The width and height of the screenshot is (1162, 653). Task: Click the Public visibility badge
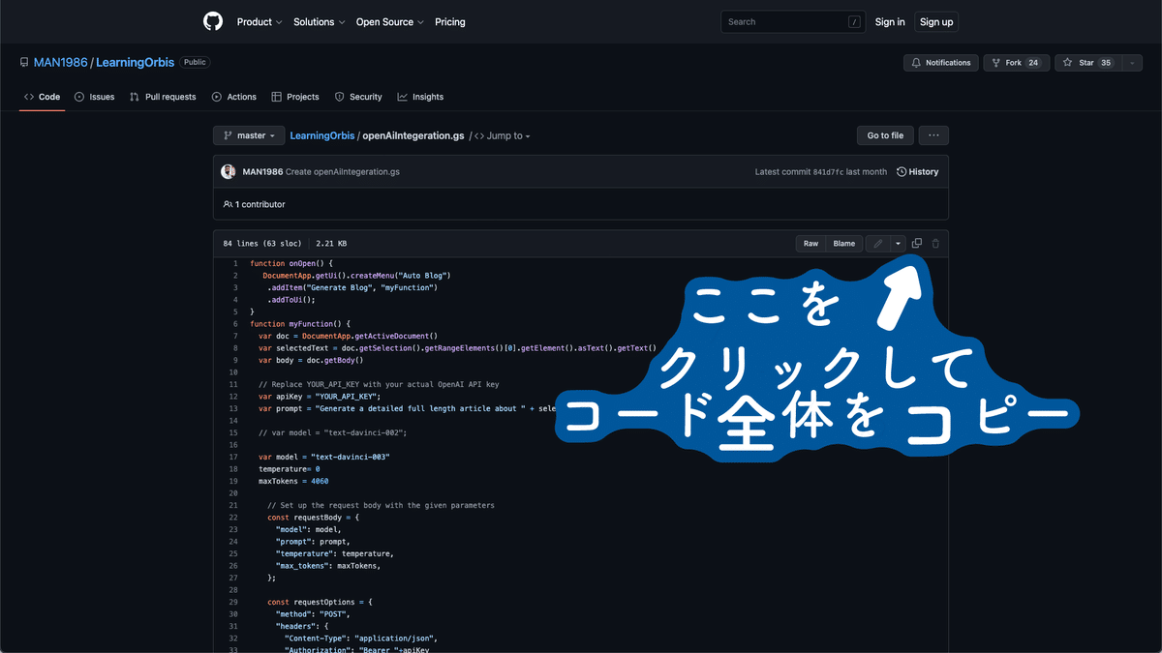195,62
